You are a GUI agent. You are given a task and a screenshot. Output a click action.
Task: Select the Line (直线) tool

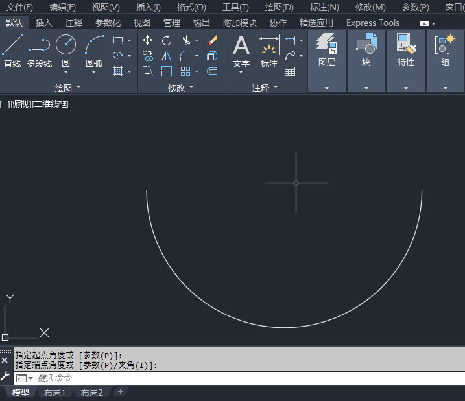[x=12, y=51]
